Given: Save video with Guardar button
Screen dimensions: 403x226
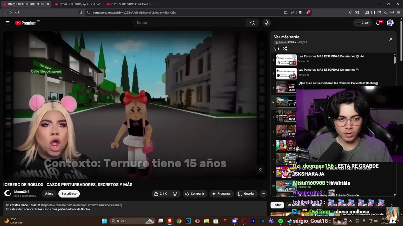Looking at the screenshot, I should (246, 194).
